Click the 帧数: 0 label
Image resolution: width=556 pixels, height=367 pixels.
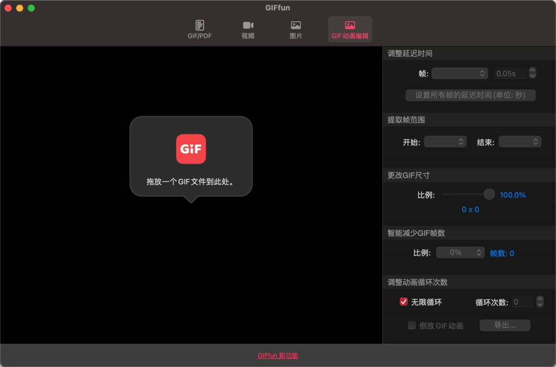click(x=501, y=252)
